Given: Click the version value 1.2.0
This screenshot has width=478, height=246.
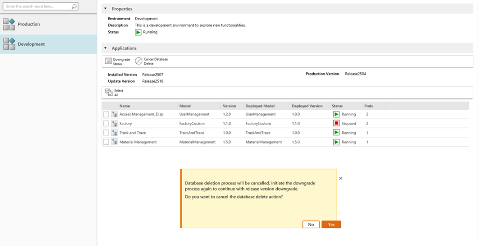Looking at the screenshot, I should pos(227,114).
